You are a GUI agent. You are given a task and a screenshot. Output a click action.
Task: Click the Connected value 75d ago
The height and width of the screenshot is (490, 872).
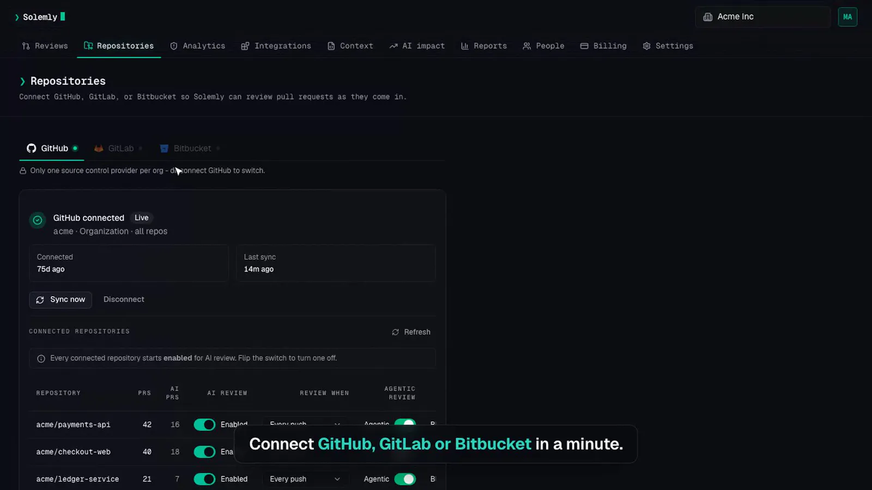click(x=51, y=269)
